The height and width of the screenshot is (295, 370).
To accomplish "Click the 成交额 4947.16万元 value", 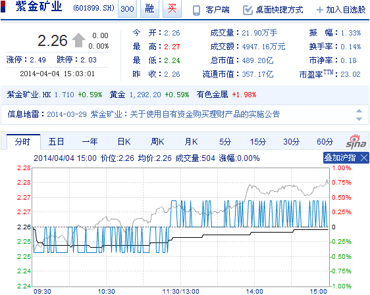I will tap(263, 47).
